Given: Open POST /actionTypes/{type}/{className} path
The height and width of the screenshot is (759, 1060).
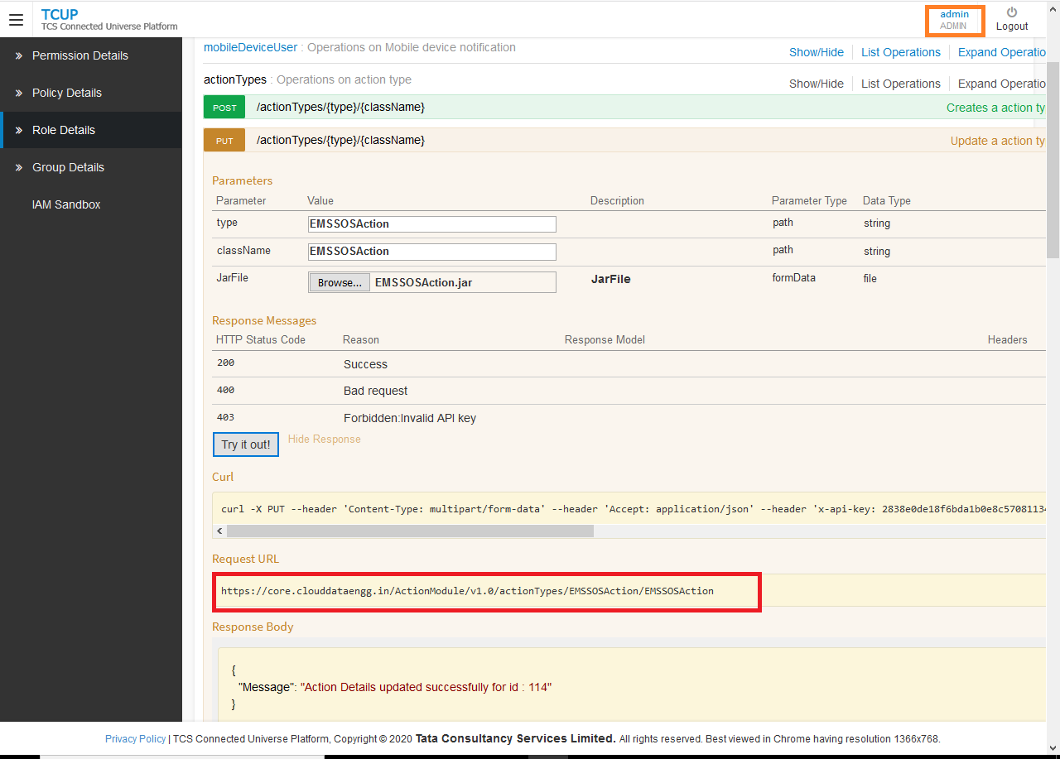Looking at the screenshot, I should coord(340,107).
